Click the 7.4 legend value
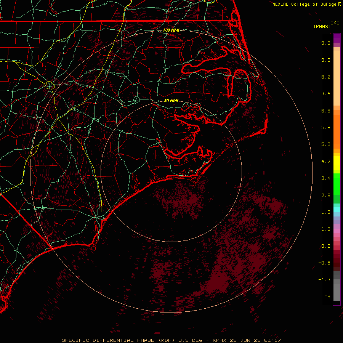343x343 pixels. (x=326, y=94)
